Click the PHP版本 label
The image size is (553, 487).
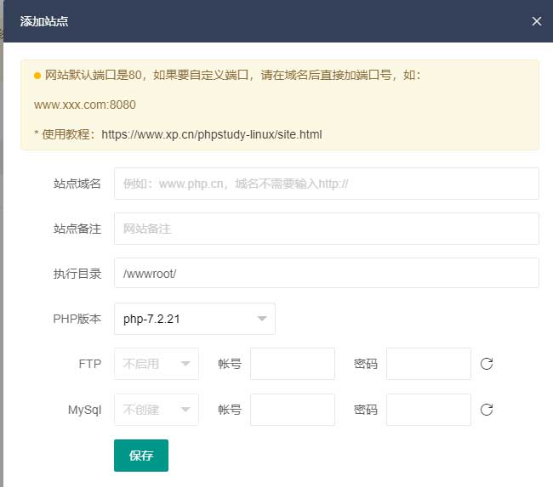click(x=77, y=319)
